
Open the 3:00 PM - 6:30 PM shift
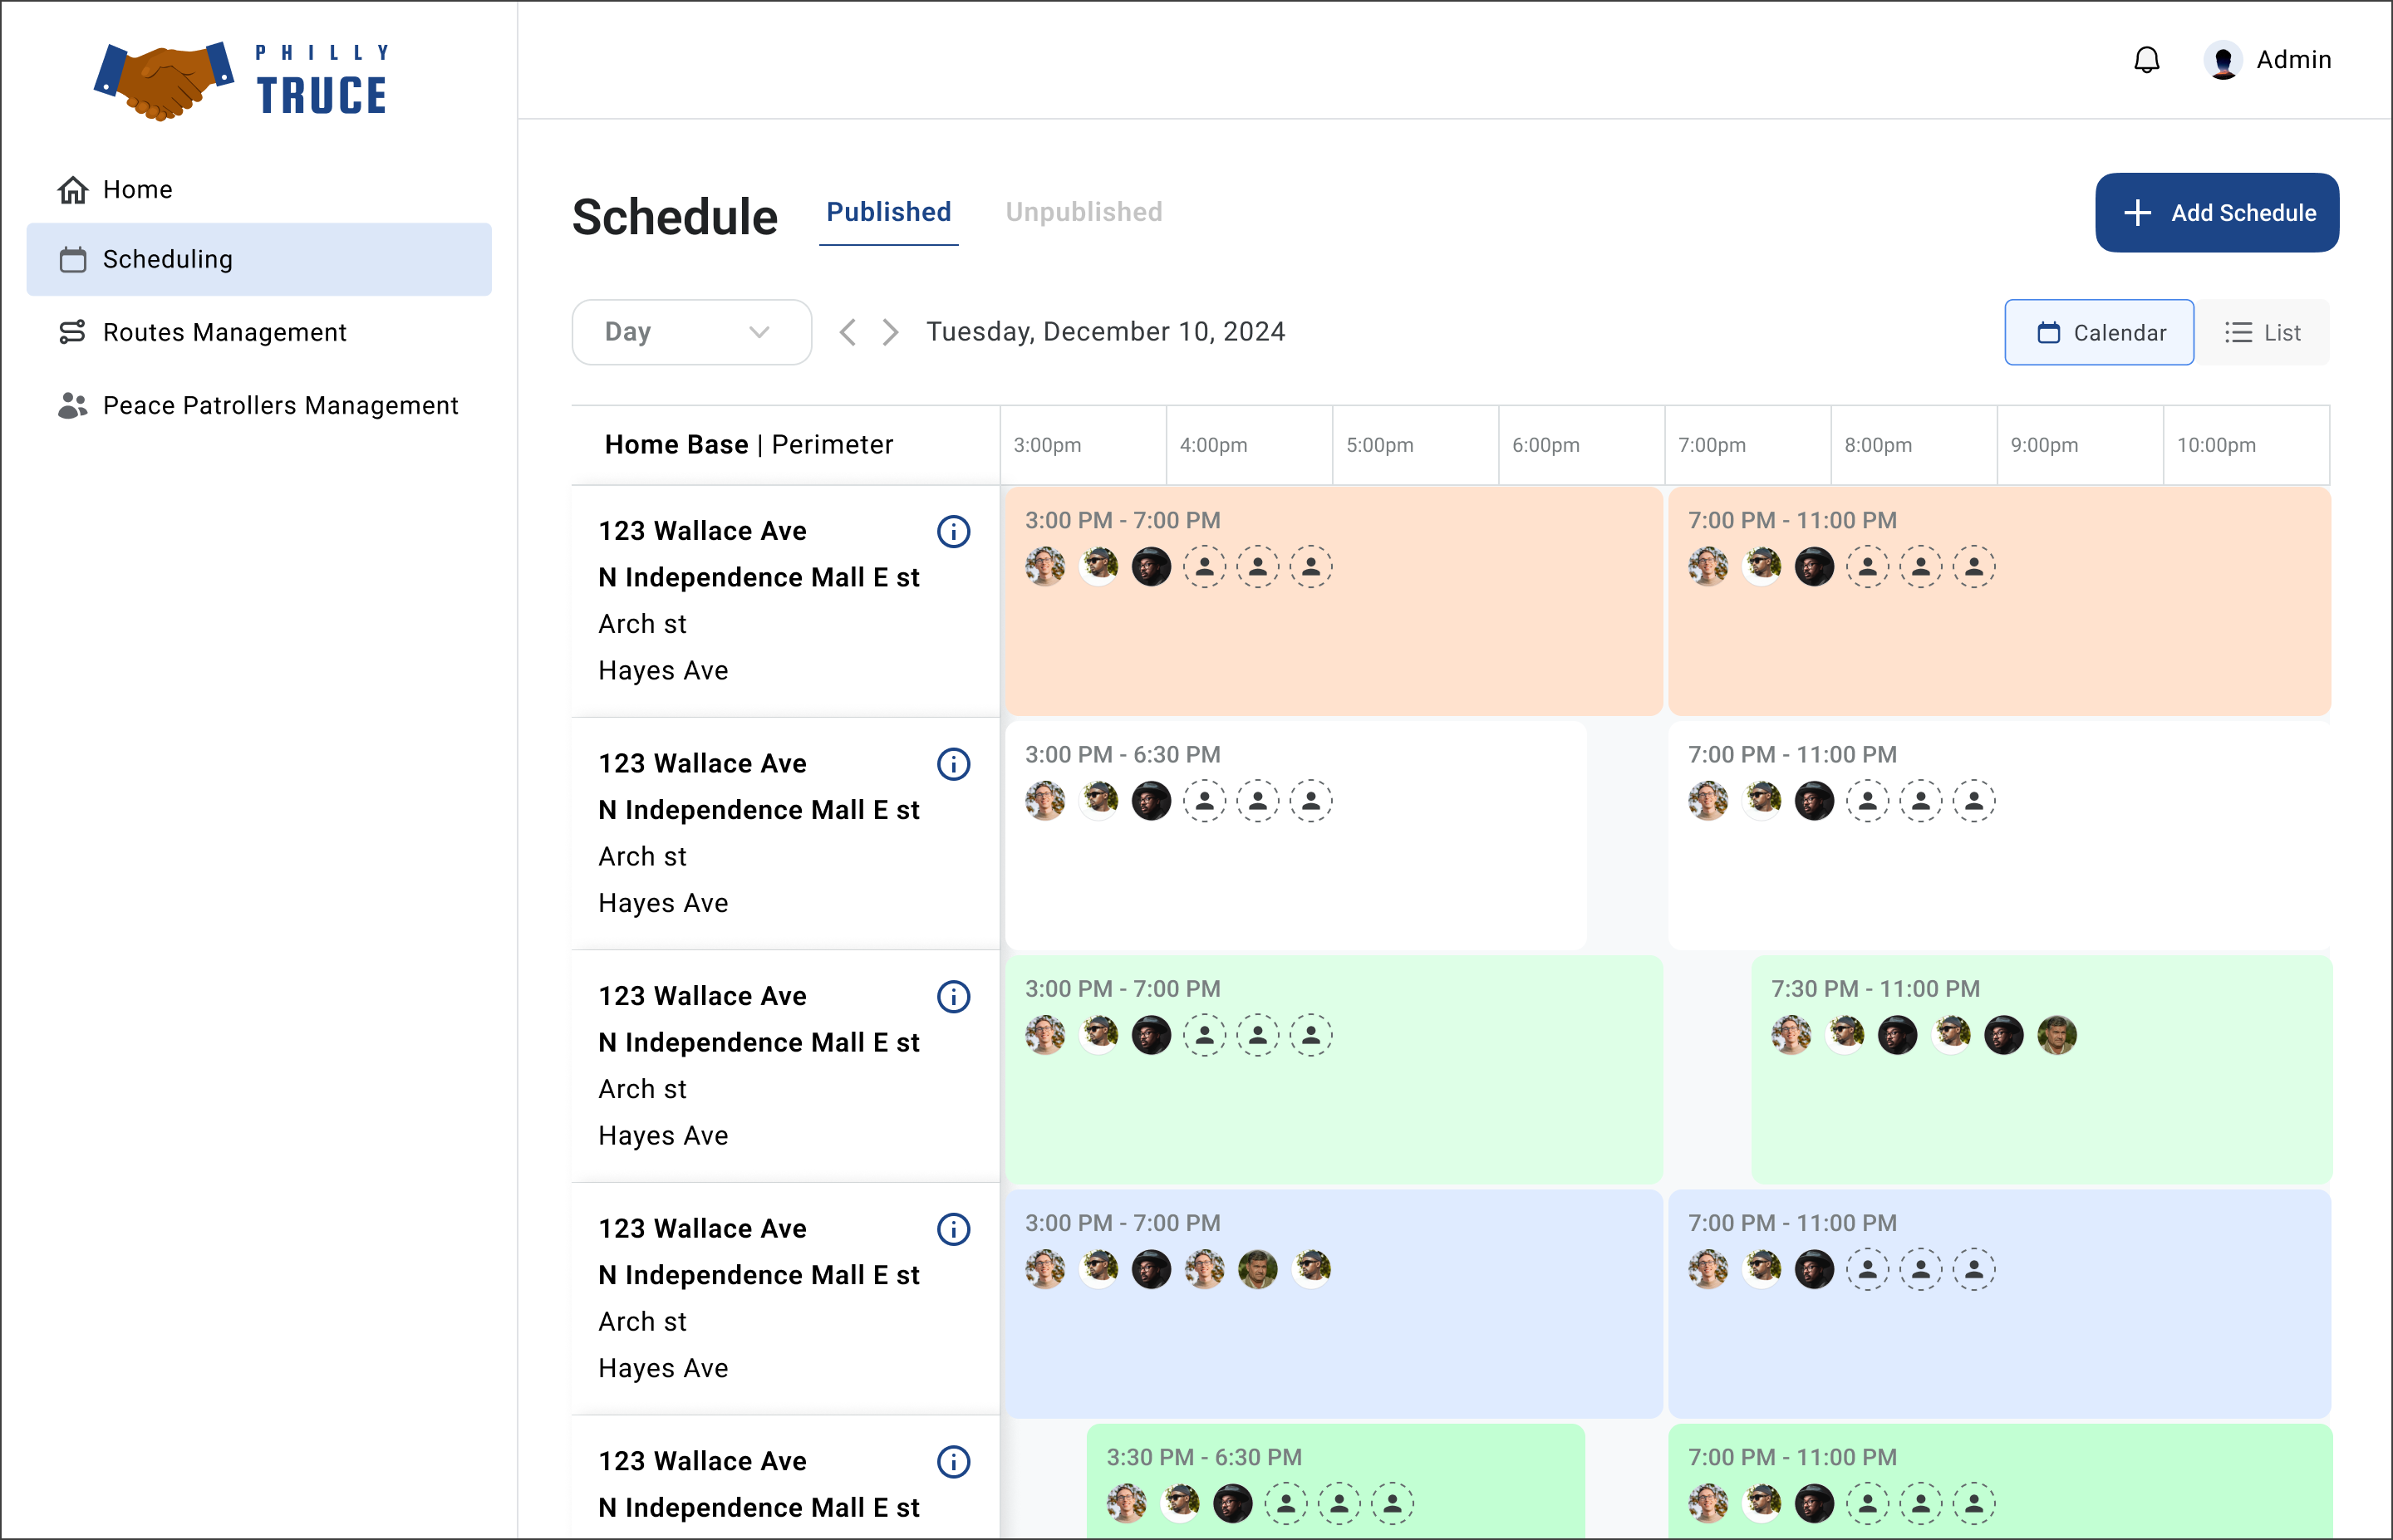tap(1295, 835)
